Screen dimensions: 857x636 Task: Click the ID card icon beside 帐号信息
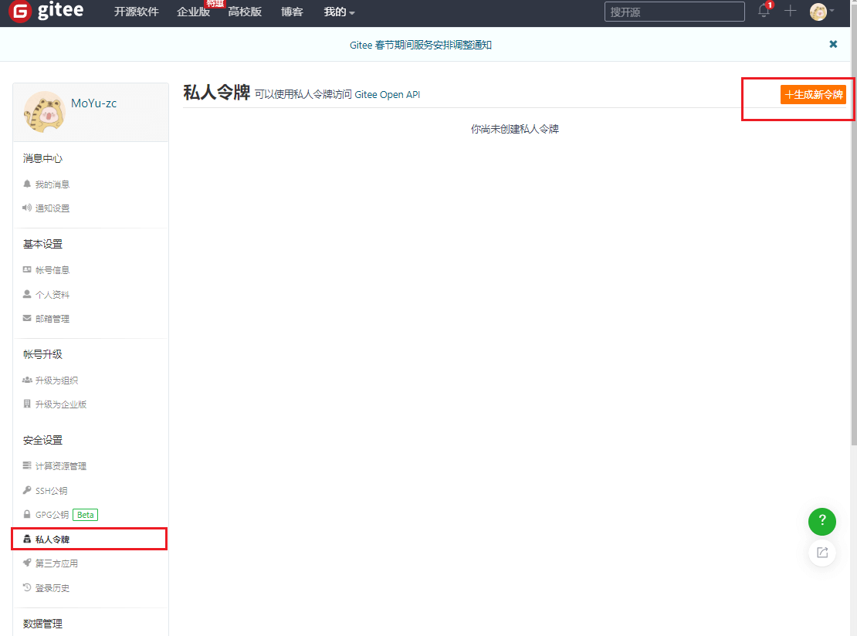coord(27,269)
